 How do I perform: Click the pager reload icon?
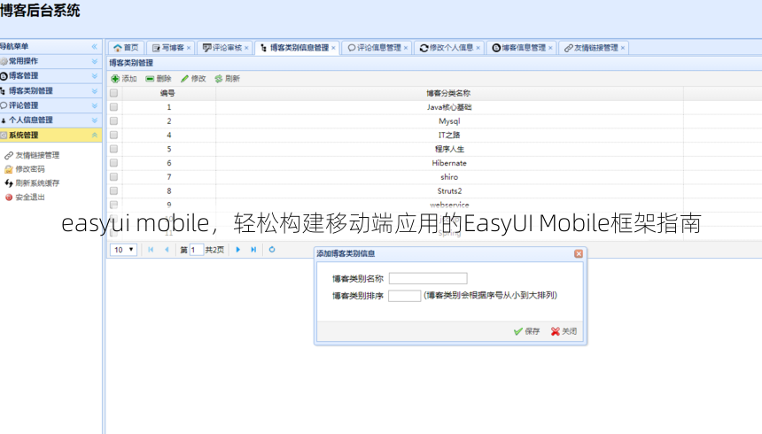272,249
